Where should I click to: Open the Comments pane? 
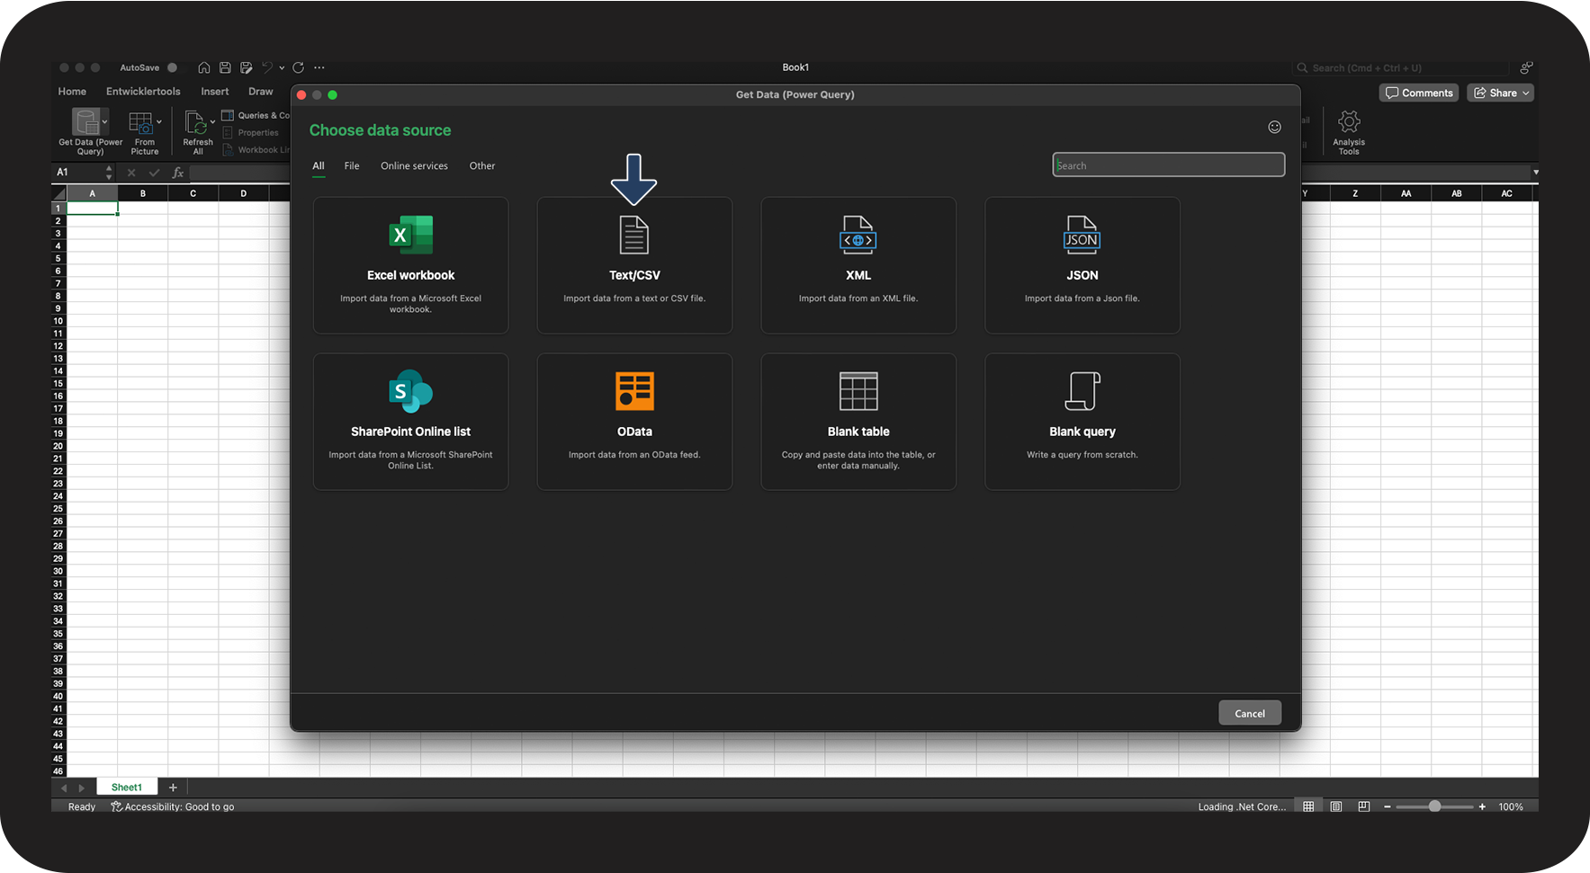coord(1419,94)
